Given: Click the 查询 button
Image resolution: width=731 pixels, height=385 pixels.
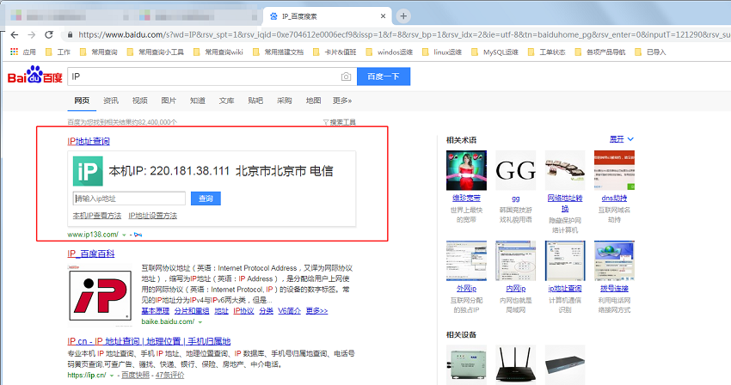Looking at the screenshot, I should pyautogui.click(x=206, y=199).
